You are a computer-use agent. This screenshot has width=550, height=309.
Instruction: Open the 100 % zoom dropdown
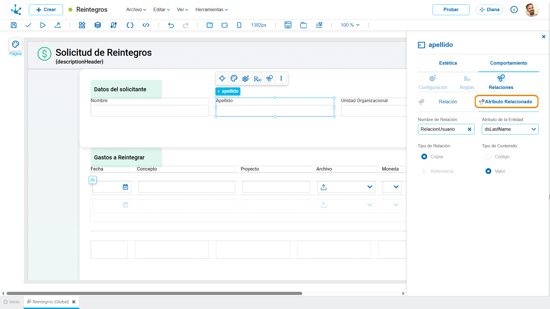click(350, 25)
